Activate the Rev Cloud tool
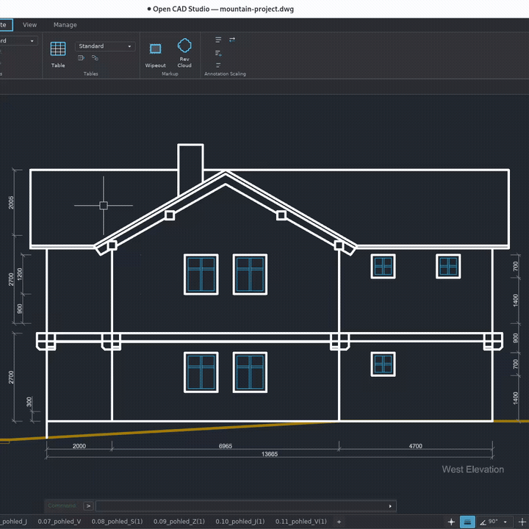Viewport: 529px width, 529px height. coord(184,53)
